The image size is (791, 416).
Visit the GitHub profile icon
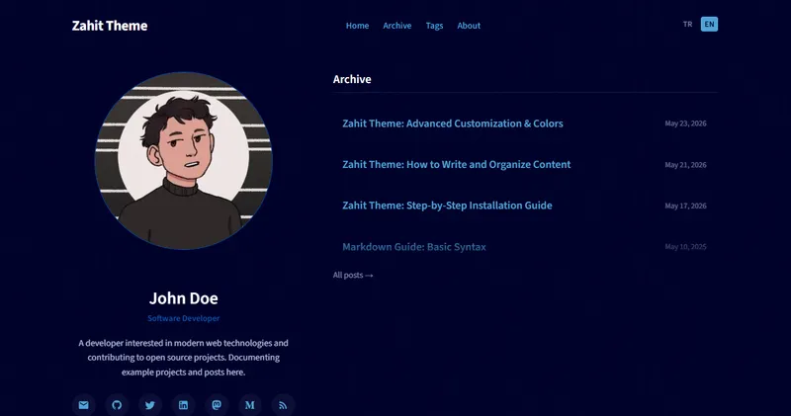(117, 405)
